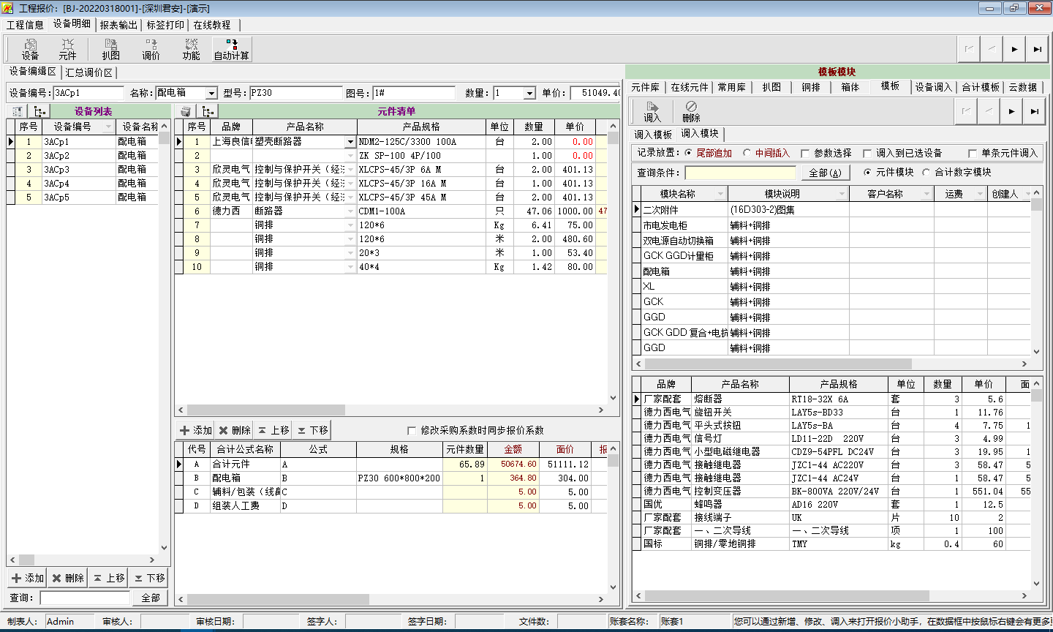Click the device 查询 search field
The height and width of the screenshot is (632, 1053).
tap(85, 598)
